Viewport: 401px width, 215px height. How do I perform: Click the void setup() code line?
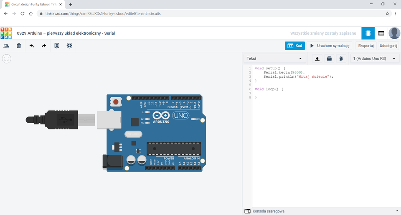click(x=270, y=68)
